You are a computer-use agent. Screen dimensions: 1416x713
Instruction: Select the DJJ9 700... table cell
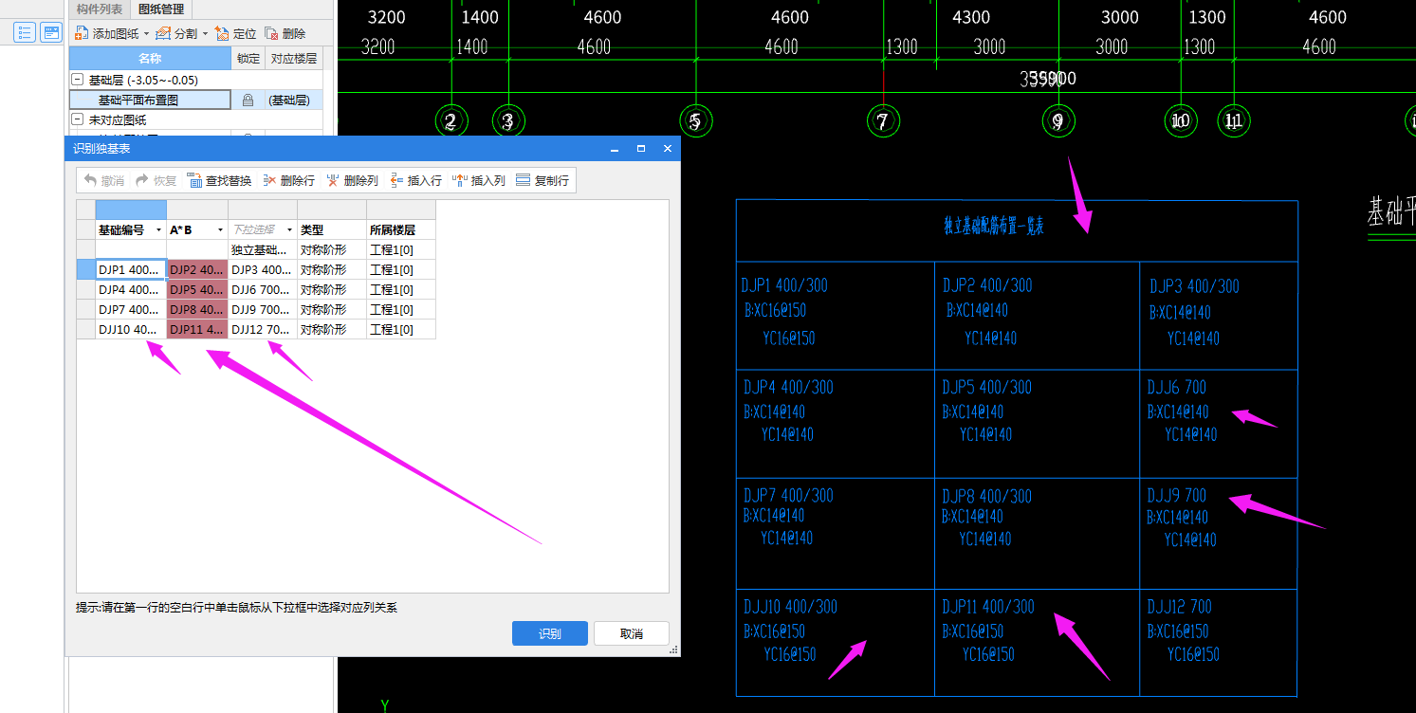263,309
